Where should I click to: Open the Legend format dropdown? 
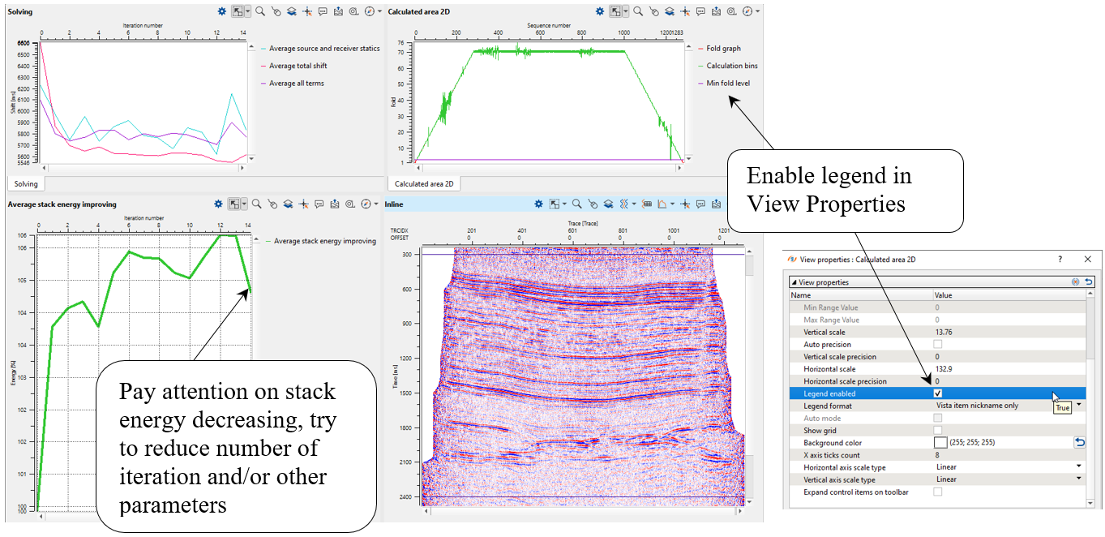1078,406
